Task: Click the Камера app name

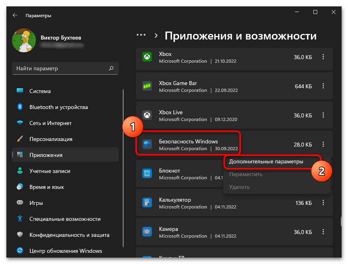Action: 169,229
